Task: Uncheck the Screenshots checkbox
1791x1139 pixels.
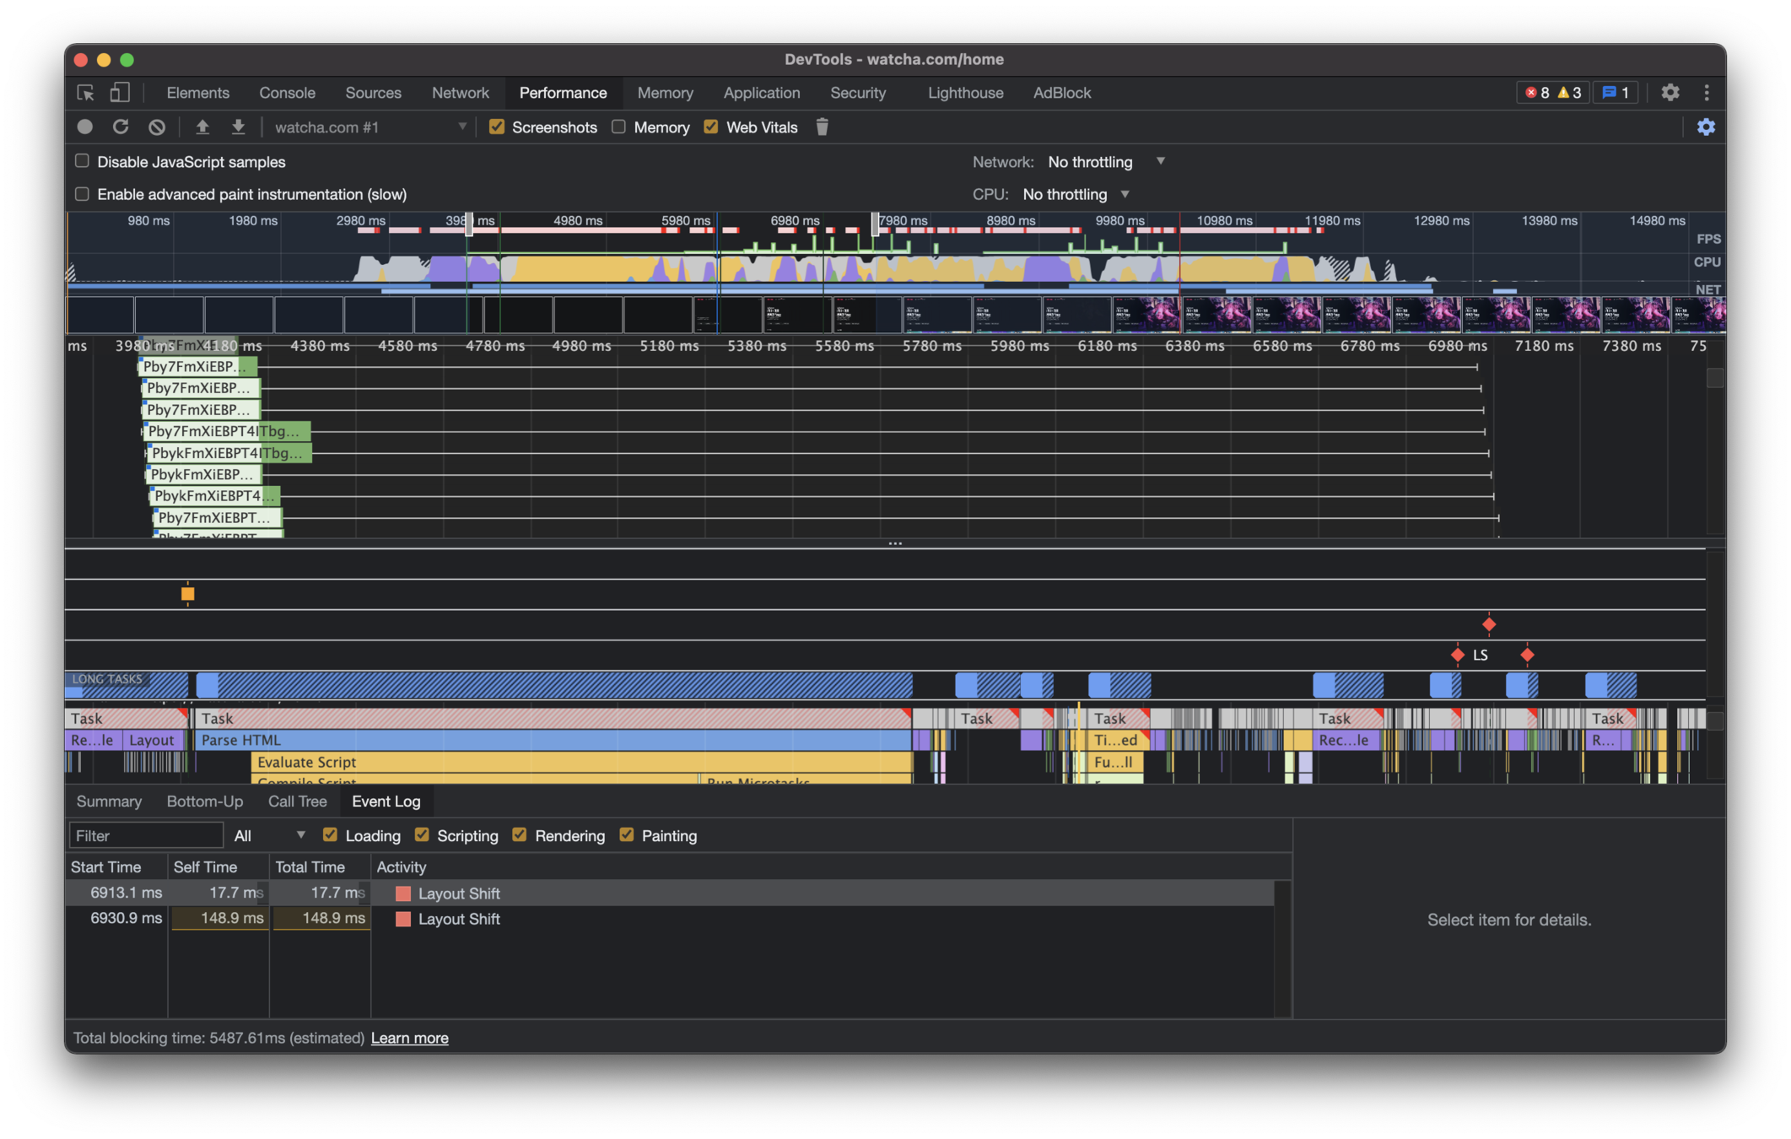Action: tap(497, 127)
